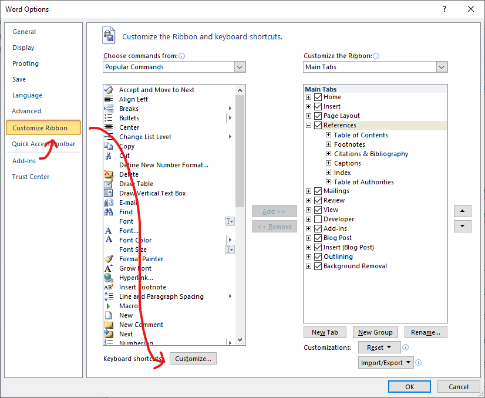Click the Cancel button
The image size is (485, 398).
tap(459, 387)
